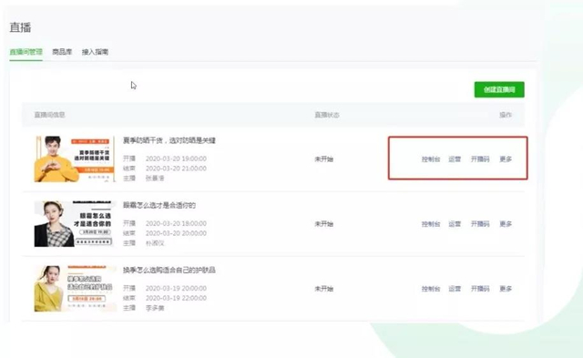The width and height of the screenshot is (583, 358).
Task: Click 运营 for the 换季护肤品 live room
Action: (x=455, y=289)
